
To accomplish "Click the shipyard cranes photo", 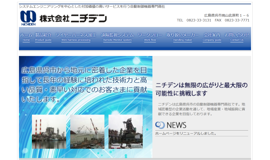I will [87, 132].
